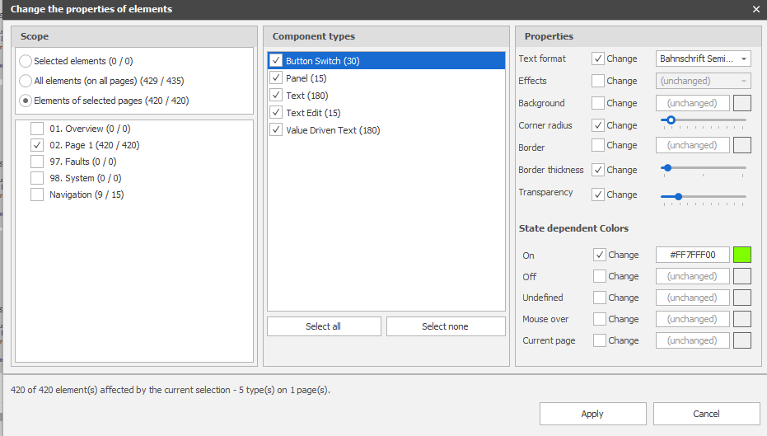This screenshot has height=436, width=767.
Task: Check the '98. System (0 / 0)' page
Action: (x=37, y=178)
